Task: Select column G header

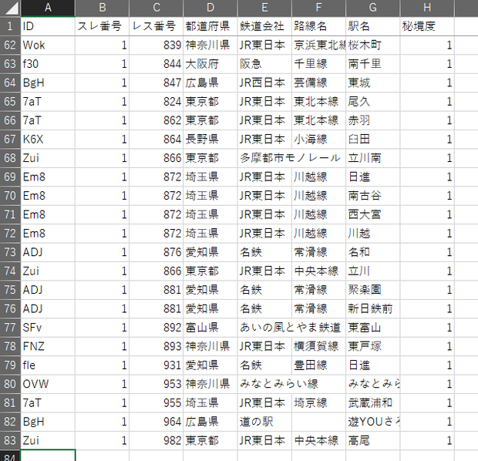Action: 373,8
